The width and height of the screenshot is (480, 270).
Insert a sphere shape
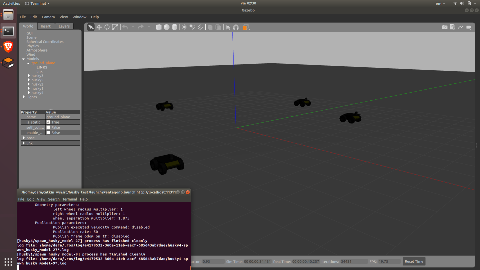pos(166,27)
